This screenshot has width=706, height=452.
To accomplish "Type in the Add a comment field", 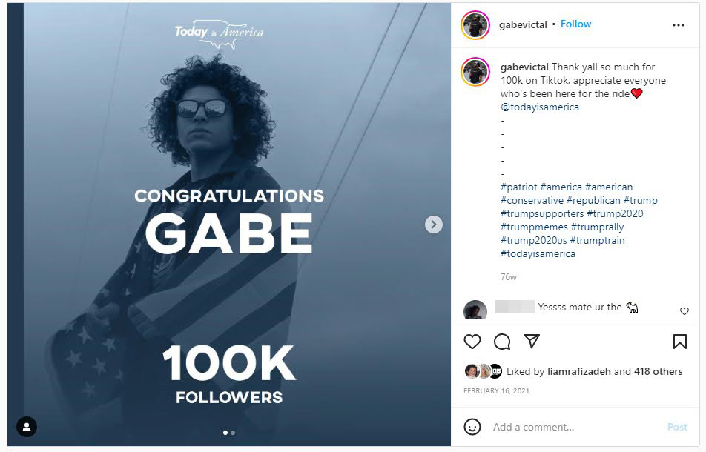I will [571, 427].
